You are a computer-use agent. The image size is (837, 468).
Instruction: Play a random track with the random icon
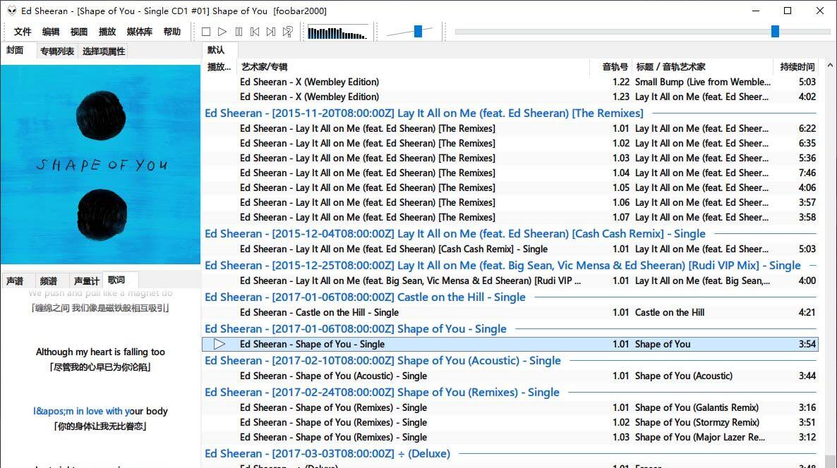[x=288, y=32]
